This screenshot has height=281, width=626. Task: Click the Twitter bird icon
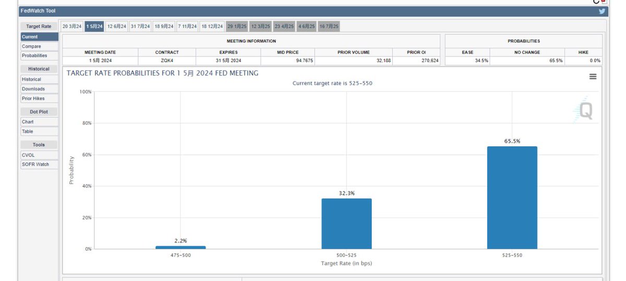coord(602,11)
